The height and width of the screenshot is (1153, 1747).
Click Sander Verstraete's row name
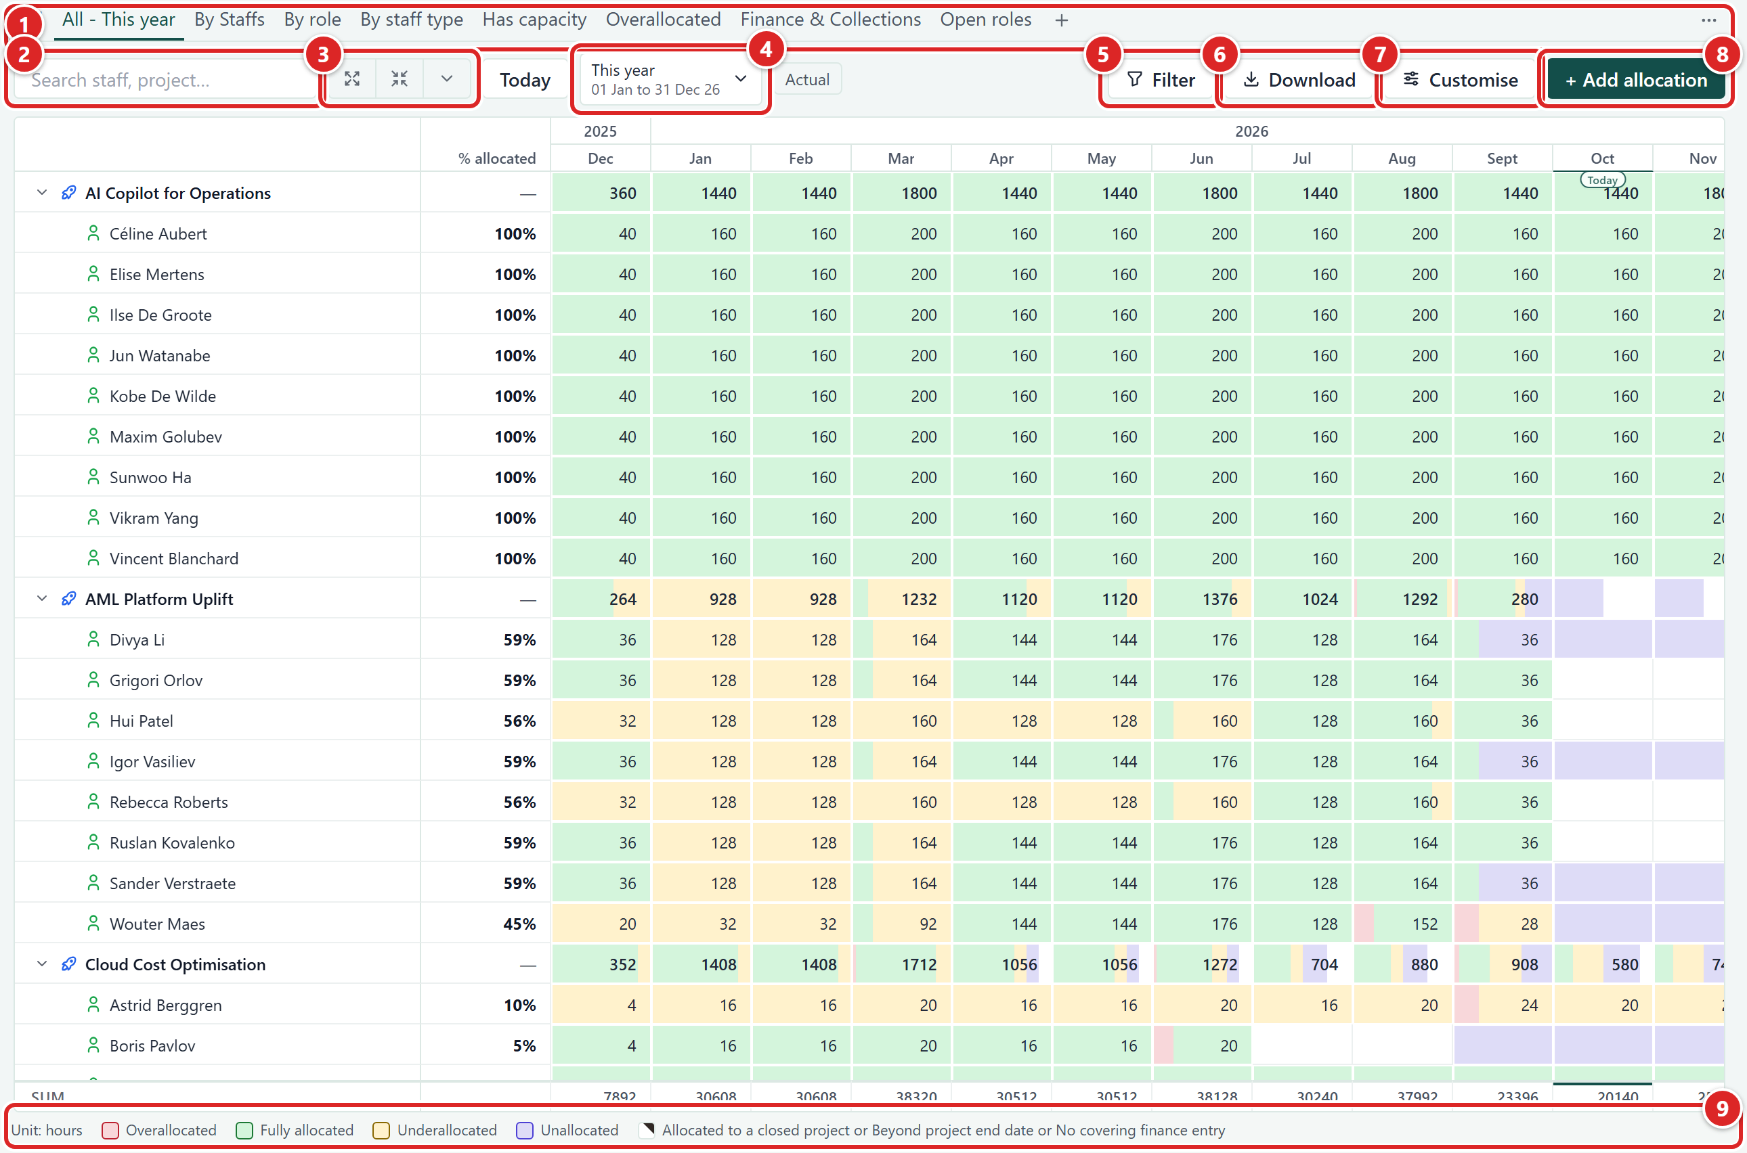(172, 883)
